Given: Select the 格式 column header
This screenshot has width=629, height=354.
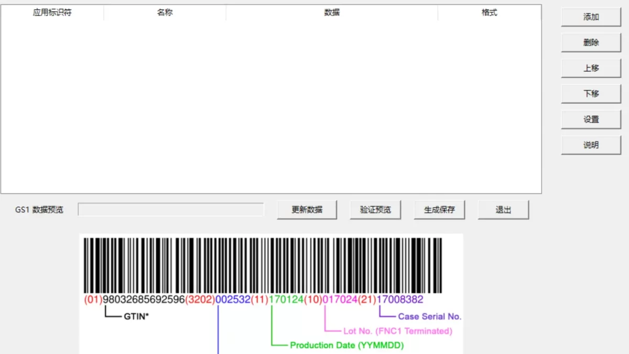Looking at the screenshot, I should [489, 13].
